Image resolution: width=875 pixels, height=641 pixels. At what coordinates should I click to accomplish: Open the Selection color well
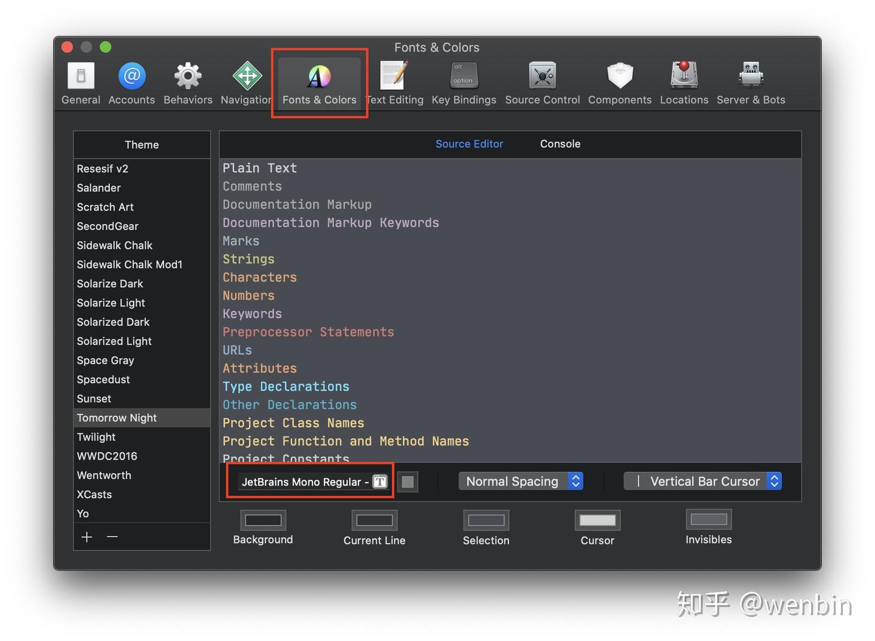[x=486, y=520]
